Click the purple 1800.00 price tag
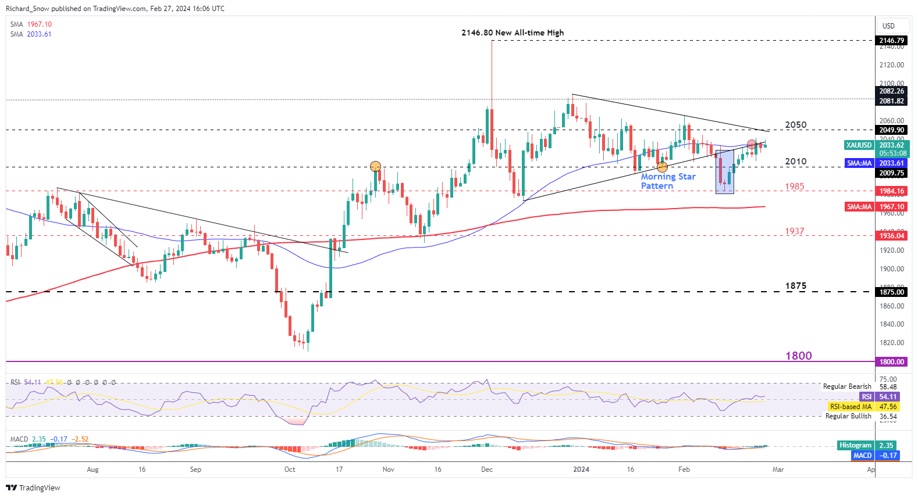This screenshot has width=918, height=498. point(892,362)
